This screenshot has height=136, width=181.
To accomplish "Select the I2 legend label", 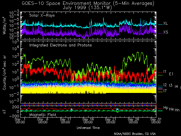I will pos(165,85).
